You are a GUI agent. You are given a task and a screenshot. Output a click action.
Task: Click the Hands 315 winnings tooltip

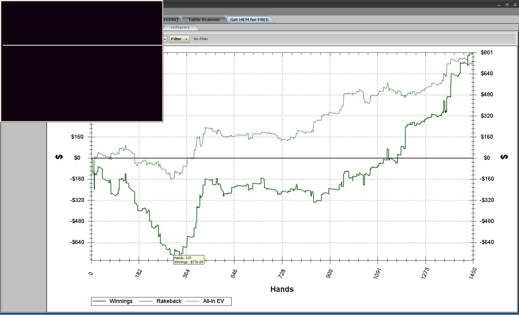(188, 260)
